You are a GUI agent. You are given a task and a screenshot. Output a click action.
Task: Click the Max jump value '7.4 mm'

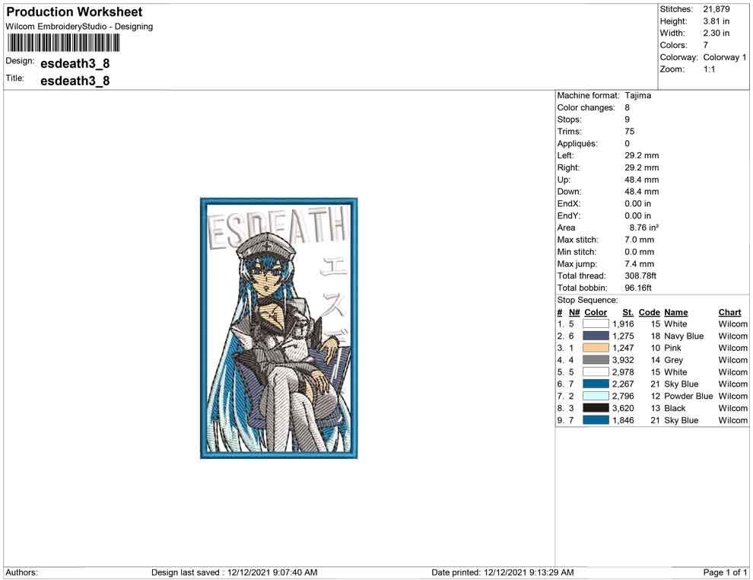(x=639, y=264)
